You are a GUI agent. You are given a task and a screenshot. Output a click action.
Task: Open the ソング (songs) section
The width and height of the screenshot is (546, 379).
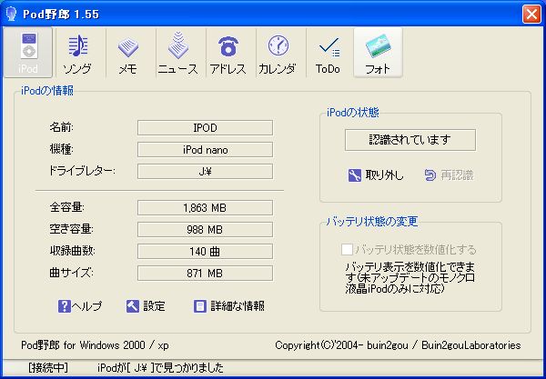tap(78, 53)
